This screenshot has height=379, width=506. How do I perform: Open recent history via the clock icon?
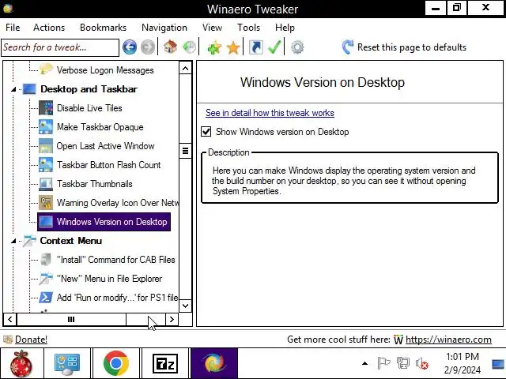189,47
